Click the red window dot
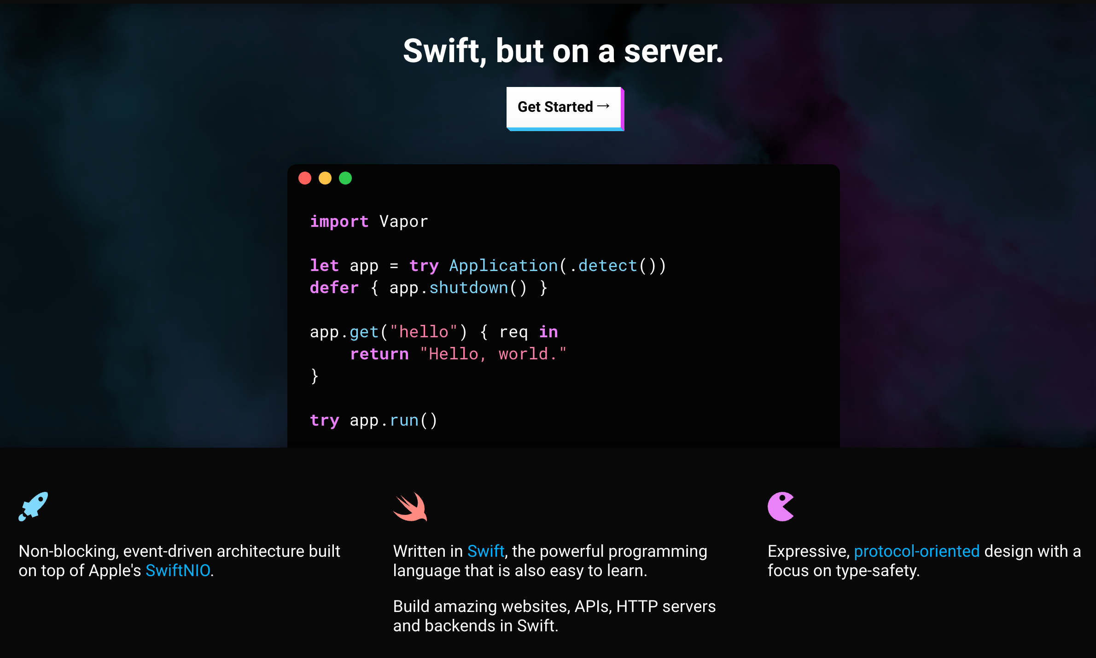Image resolution: width=1096 pixels, height=658 pixels. tap(305, 178)
